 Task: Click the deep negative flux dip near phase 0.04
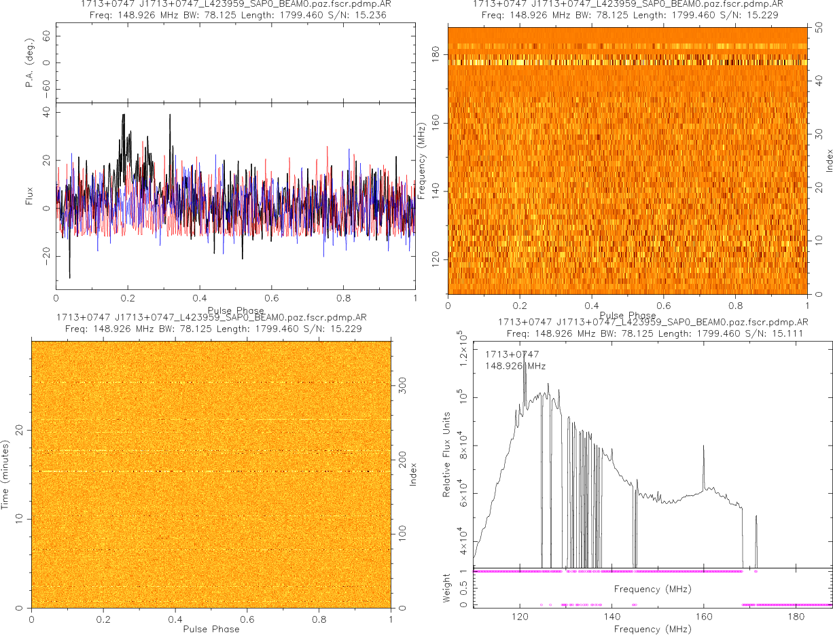(x=69, y=275)
